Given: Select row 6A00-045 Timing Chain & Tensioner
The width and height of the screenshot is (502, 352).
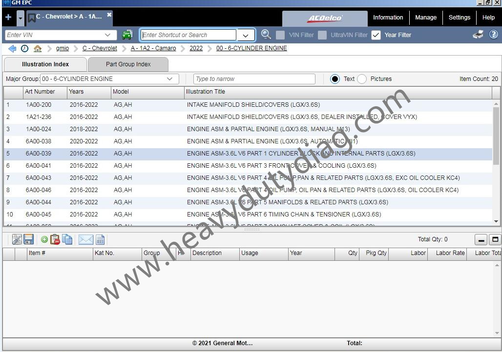Looking at the screenshot, I should coord(248,214).
